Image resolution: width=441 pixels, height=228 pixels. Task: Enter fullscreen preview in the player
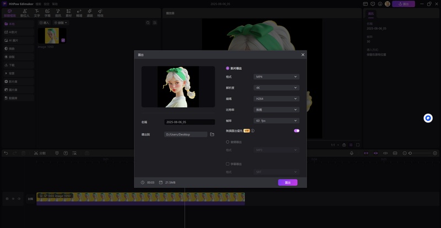358,145
